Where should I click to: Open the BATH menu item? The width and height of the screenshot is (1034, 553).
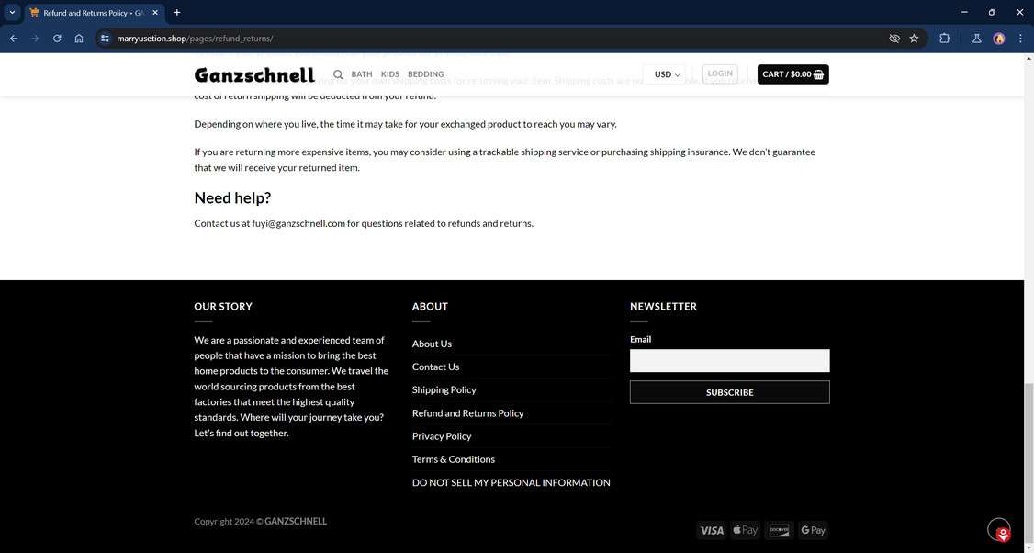coord(362,74)
